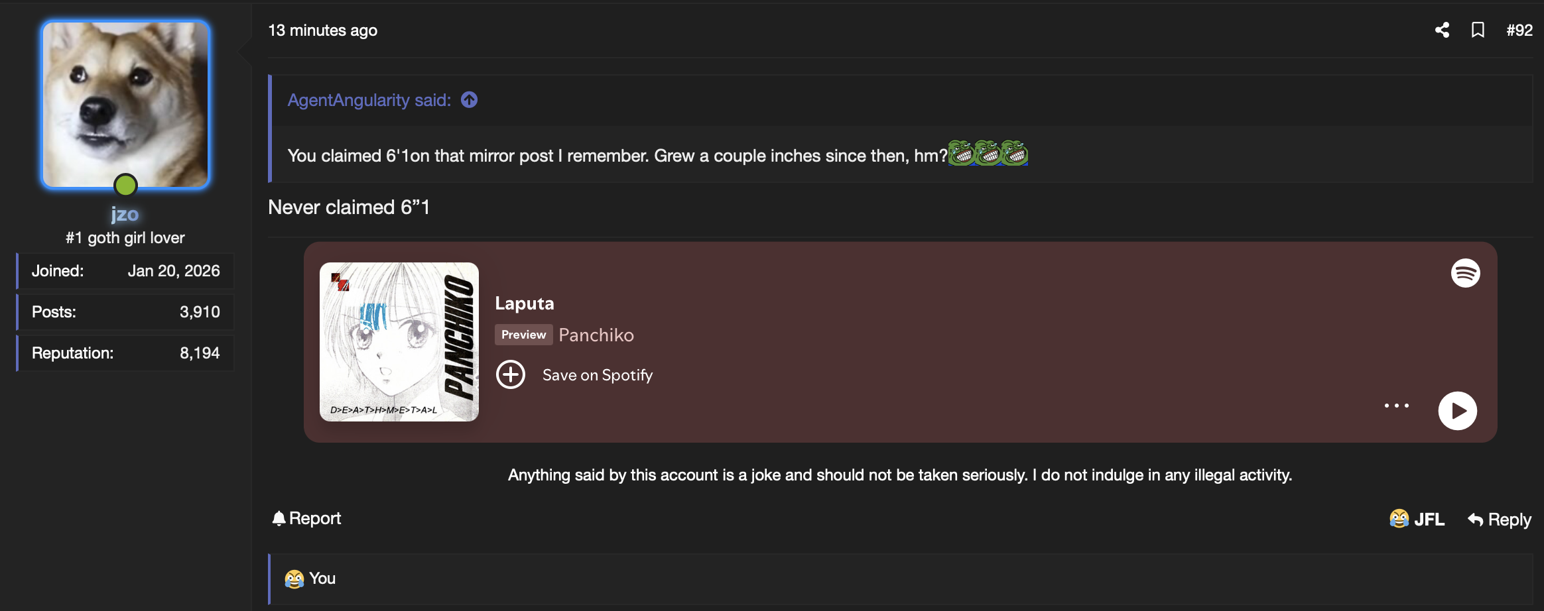The image size is (1544, 611).
Task: Click the quoted message text
Action: pos(617,156)
